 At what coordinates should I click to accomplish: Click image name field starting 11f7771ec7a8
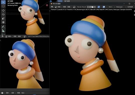tap(38, 36)
